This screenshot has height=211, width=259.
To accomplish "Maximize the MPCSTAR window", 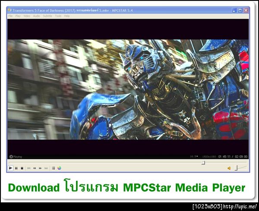I will pos(240,10).
